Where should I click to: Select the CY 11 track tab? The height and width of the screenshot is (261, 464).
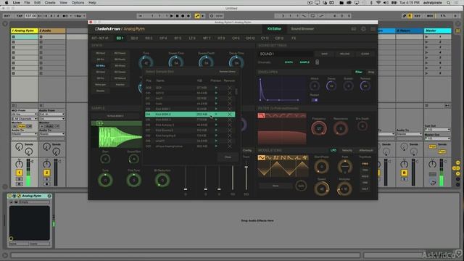tap(265, 38)
